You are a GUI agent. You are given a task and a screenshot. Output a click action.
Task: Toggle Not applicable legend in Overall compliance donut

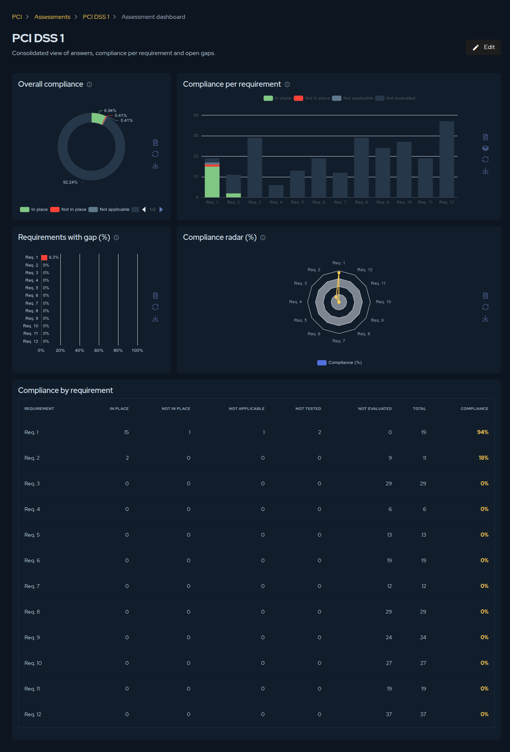(109, 209)
